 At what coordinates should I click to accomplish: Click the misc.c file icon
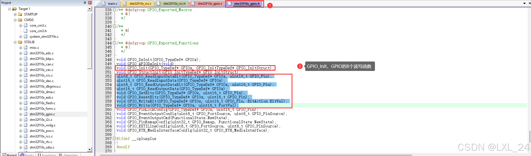pyautogui.click(x=26, y=47)
